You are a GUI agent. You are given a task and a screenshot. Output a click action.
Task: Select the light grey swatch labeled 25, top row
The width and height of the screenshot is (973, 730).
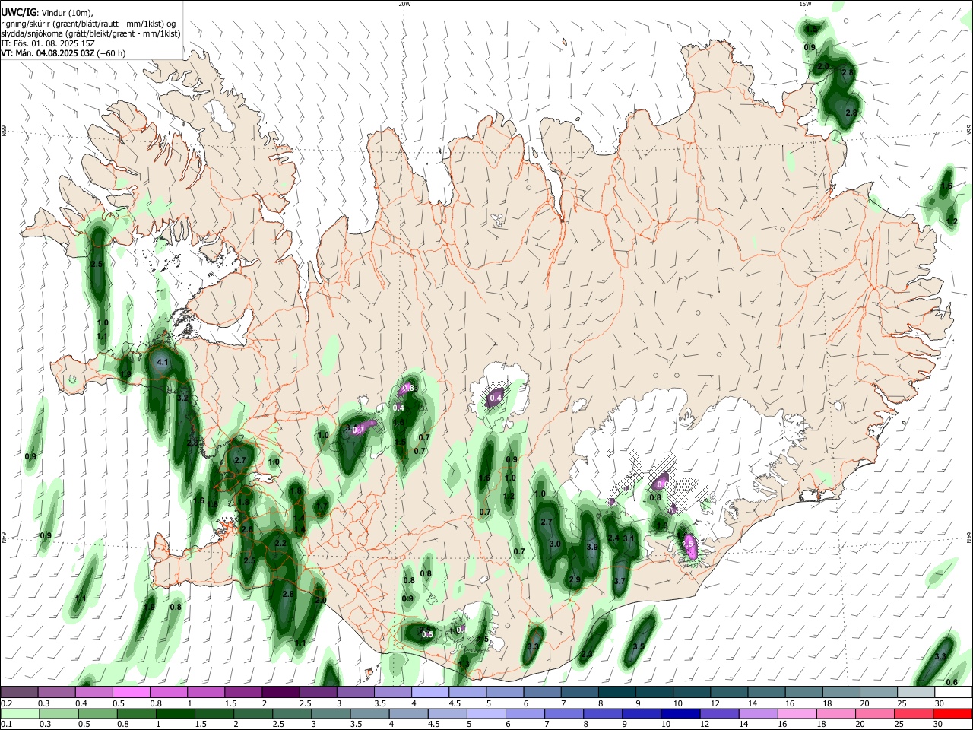tap(916, 693)
